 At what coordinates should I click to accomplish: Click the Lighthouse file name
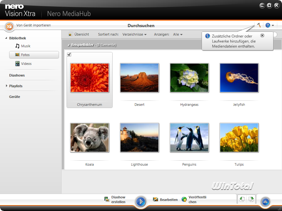(139, 164)
